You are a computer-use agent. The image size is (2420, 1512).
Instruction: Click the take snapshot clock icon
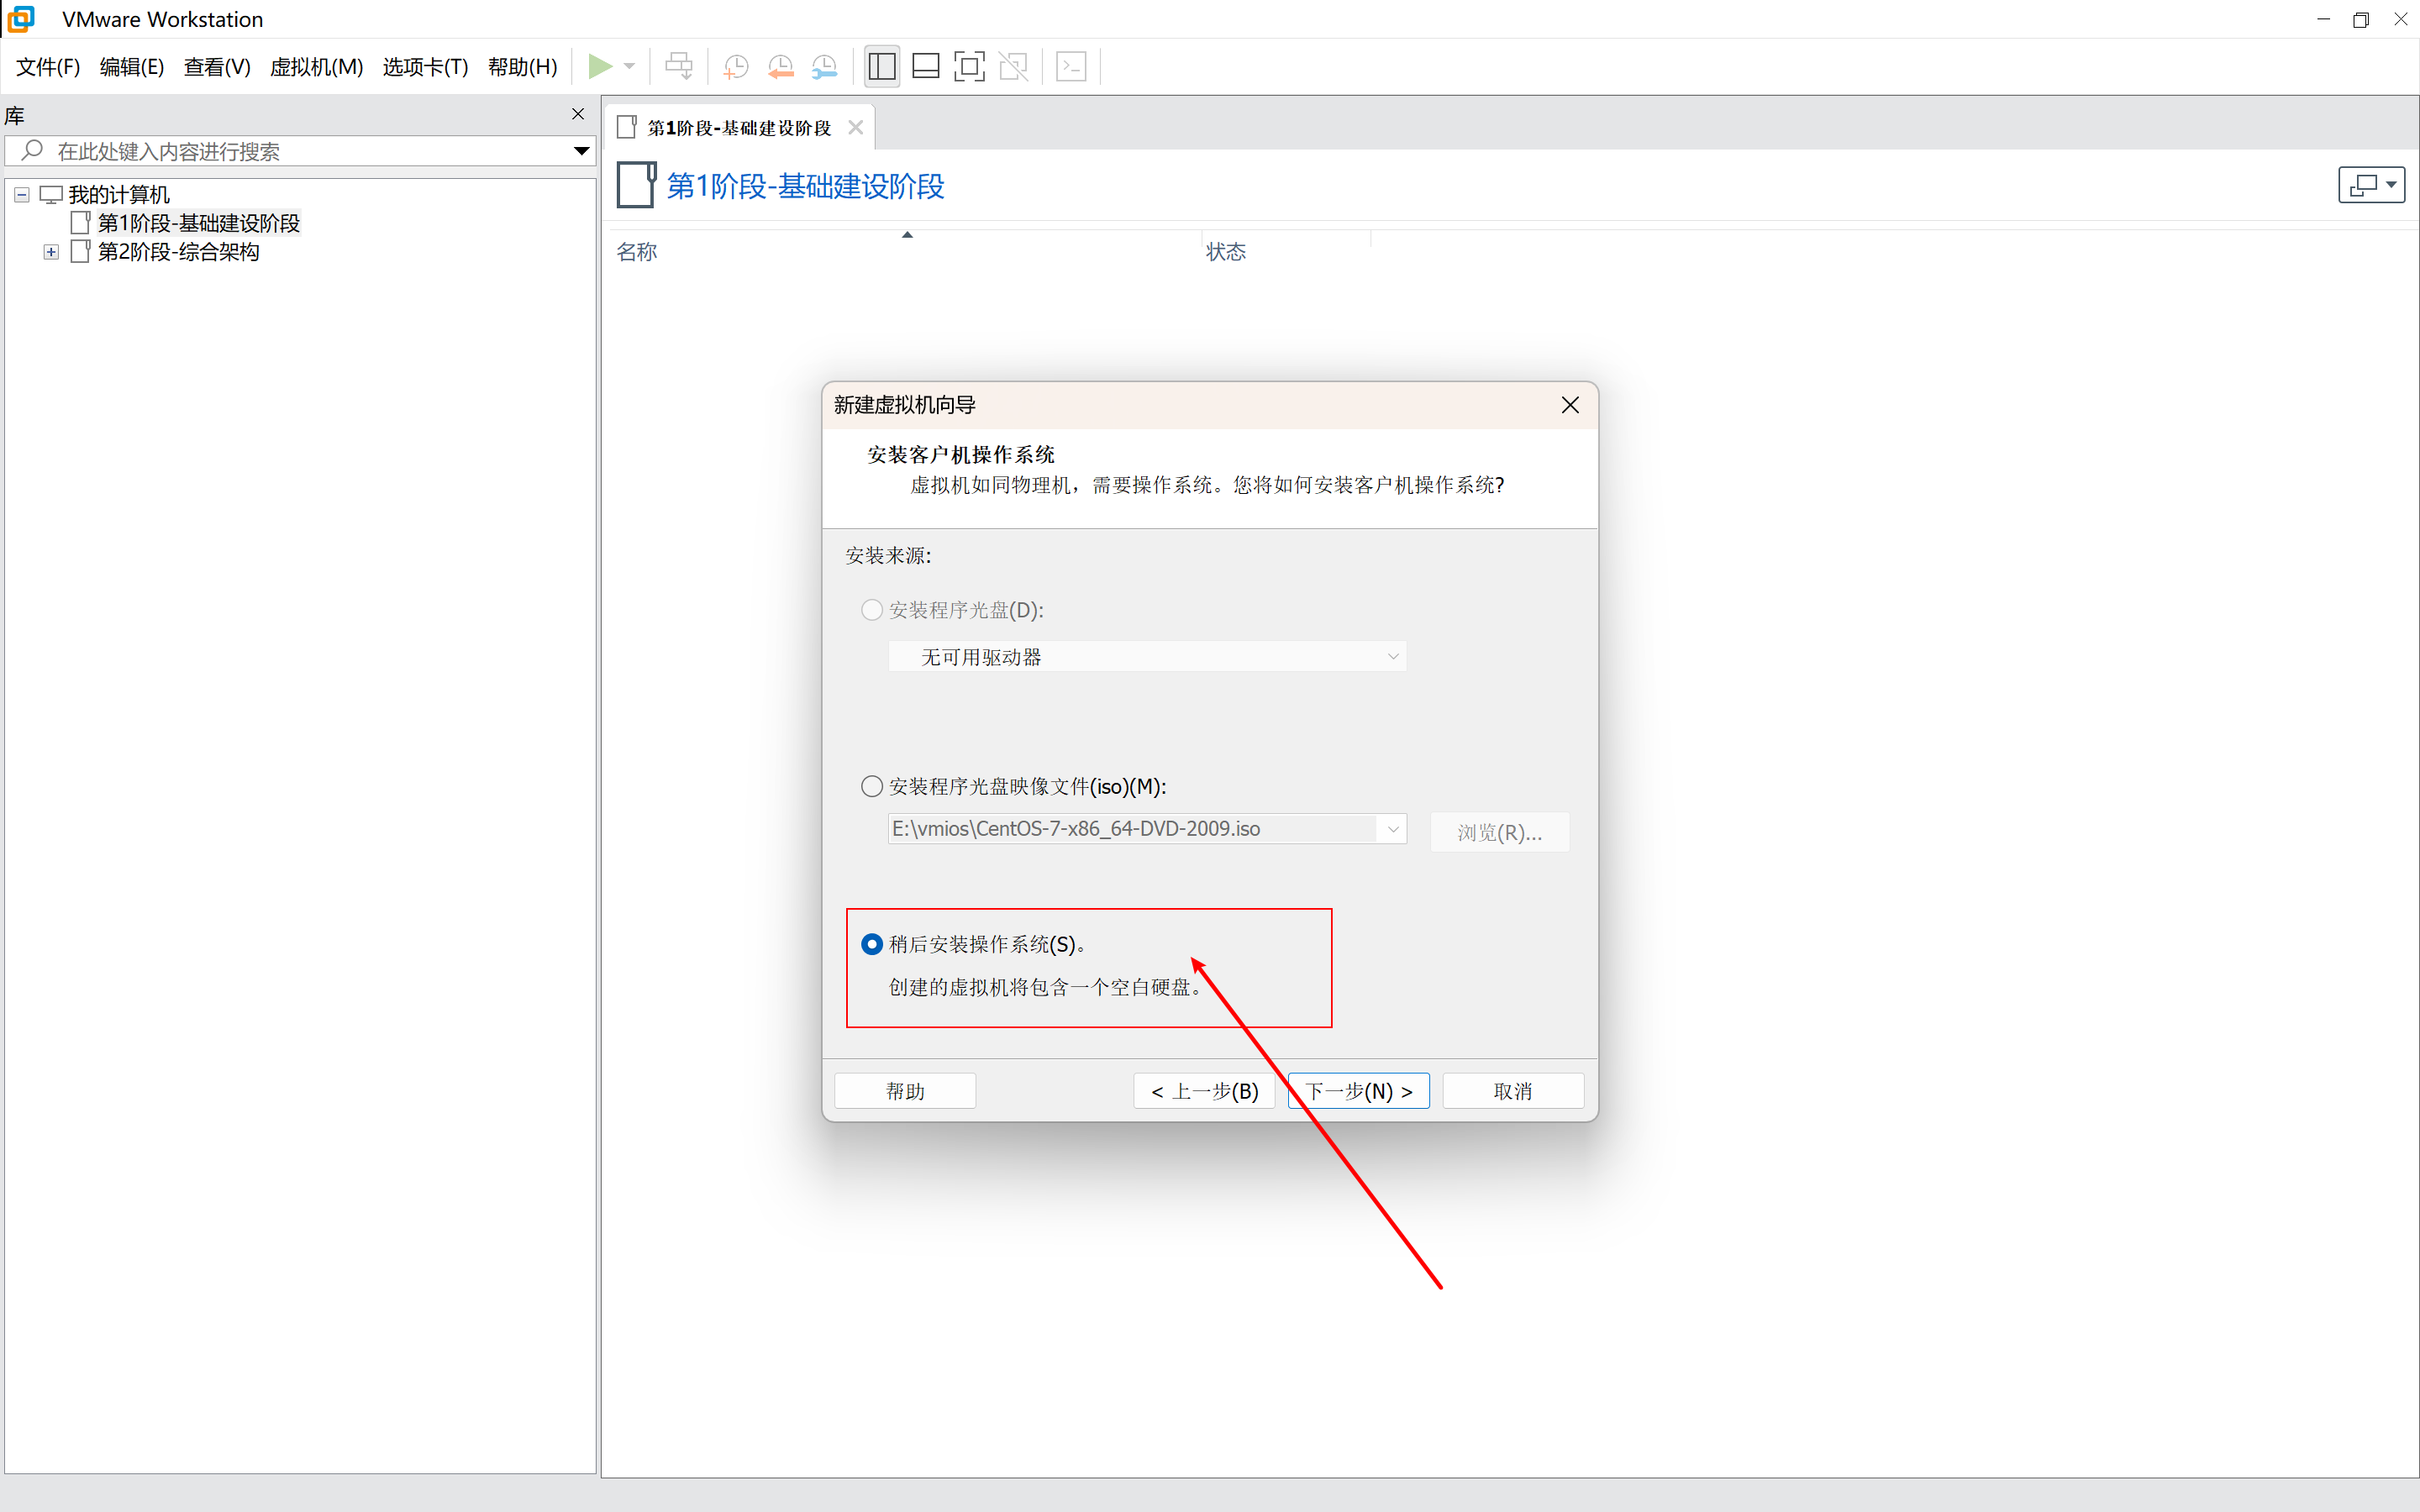click(x=735, y=67)
